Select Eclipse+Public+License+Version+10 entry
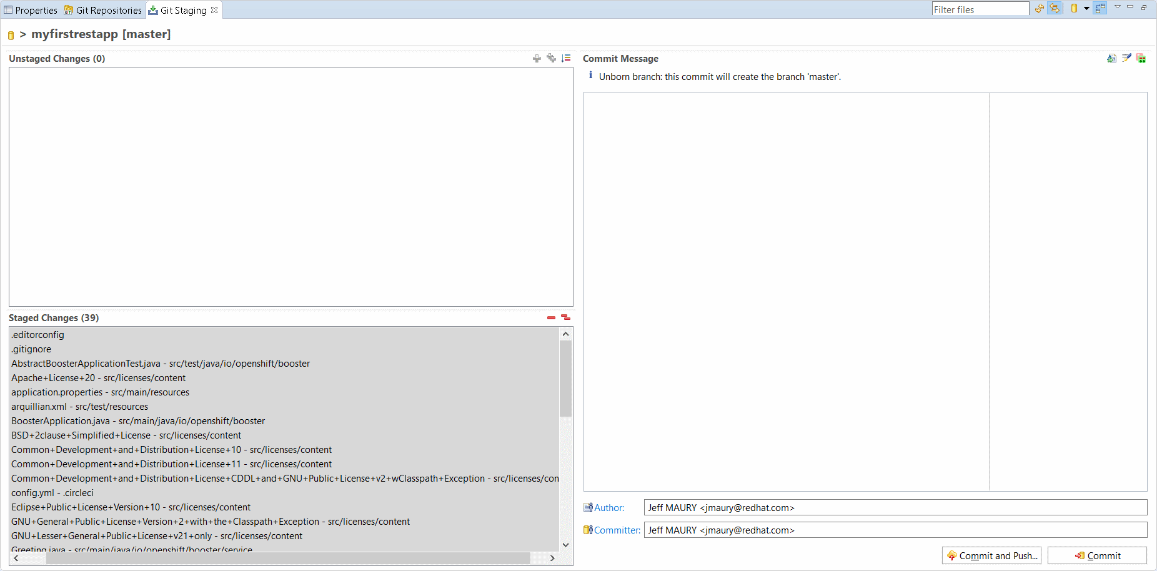Screen dimensions: 1157x571 click(284, 507)
